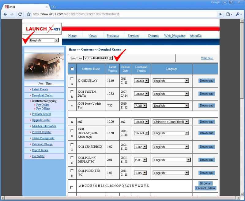Open Report Issues in the sidebar
This screenshot has height=201, width=245.
coord(40,150)
